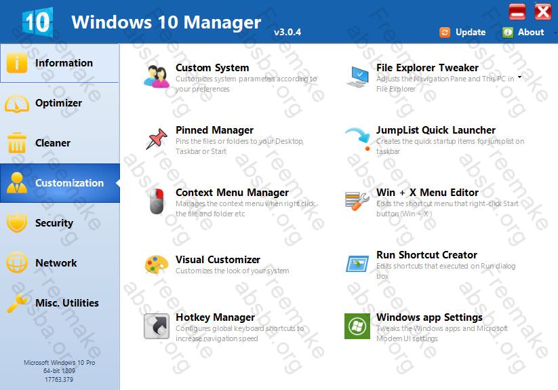Screen dimensions: 558x390
Task: Click the v3.0.4 version label
Action: [287, 33]
